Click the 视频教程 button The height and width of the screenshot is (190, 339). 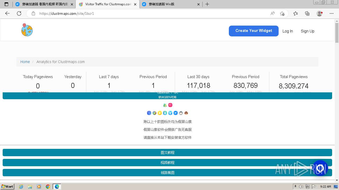pyautogui.click(x=167, y=163)
